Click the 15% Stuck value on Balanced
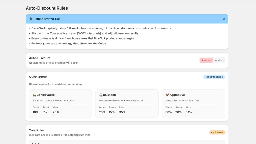The image size is (256, 144). (112, 112)
